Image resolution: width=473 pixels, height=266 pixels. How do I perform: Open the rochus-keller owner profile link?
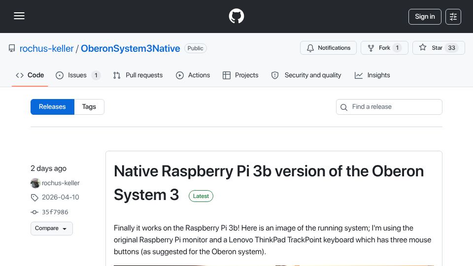[46, 49]
